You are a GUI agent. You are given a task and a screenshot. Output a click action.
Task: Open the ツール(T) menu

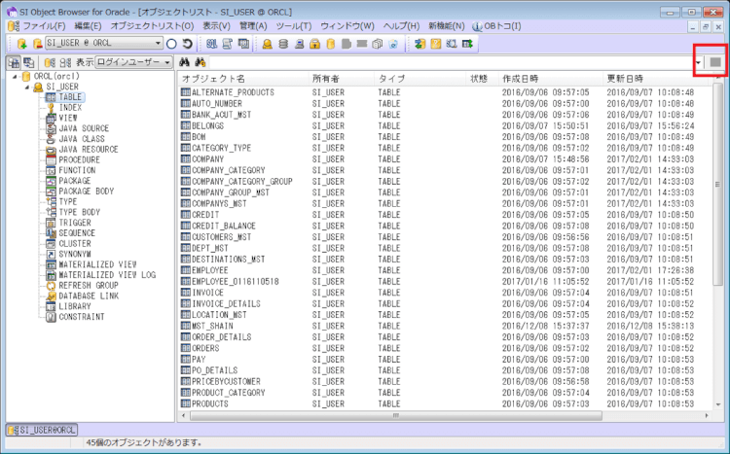click(x=294, y=26)
